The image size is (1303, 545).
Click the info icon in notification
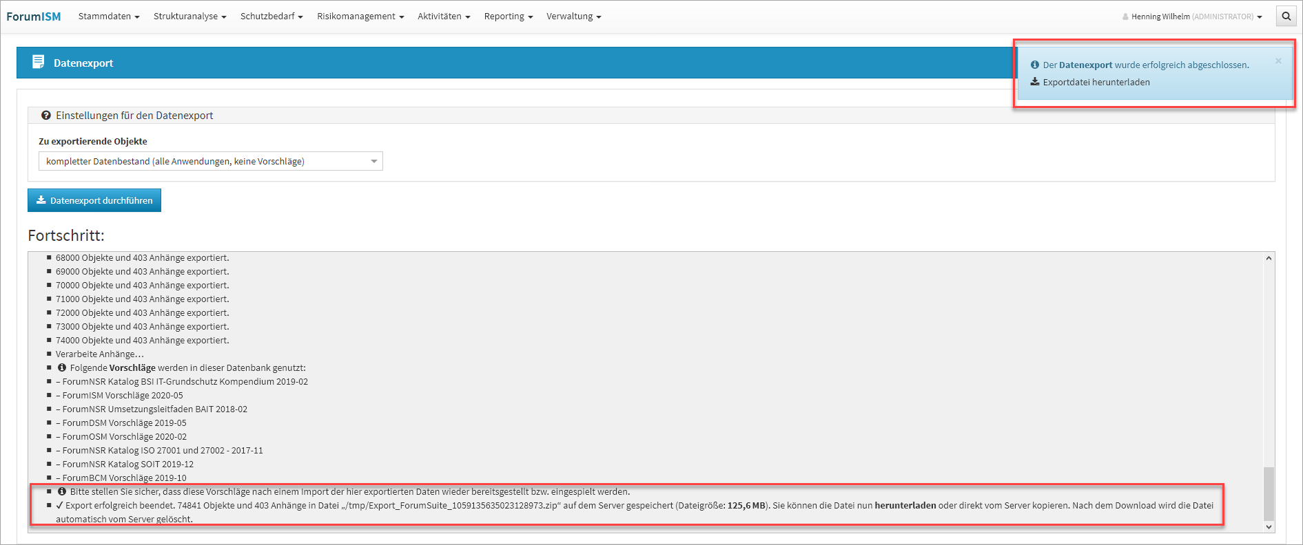1035,65
